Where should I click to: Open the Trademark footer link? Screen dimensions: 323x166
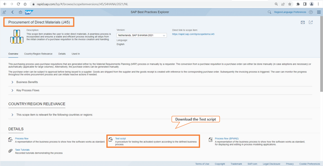236,164
